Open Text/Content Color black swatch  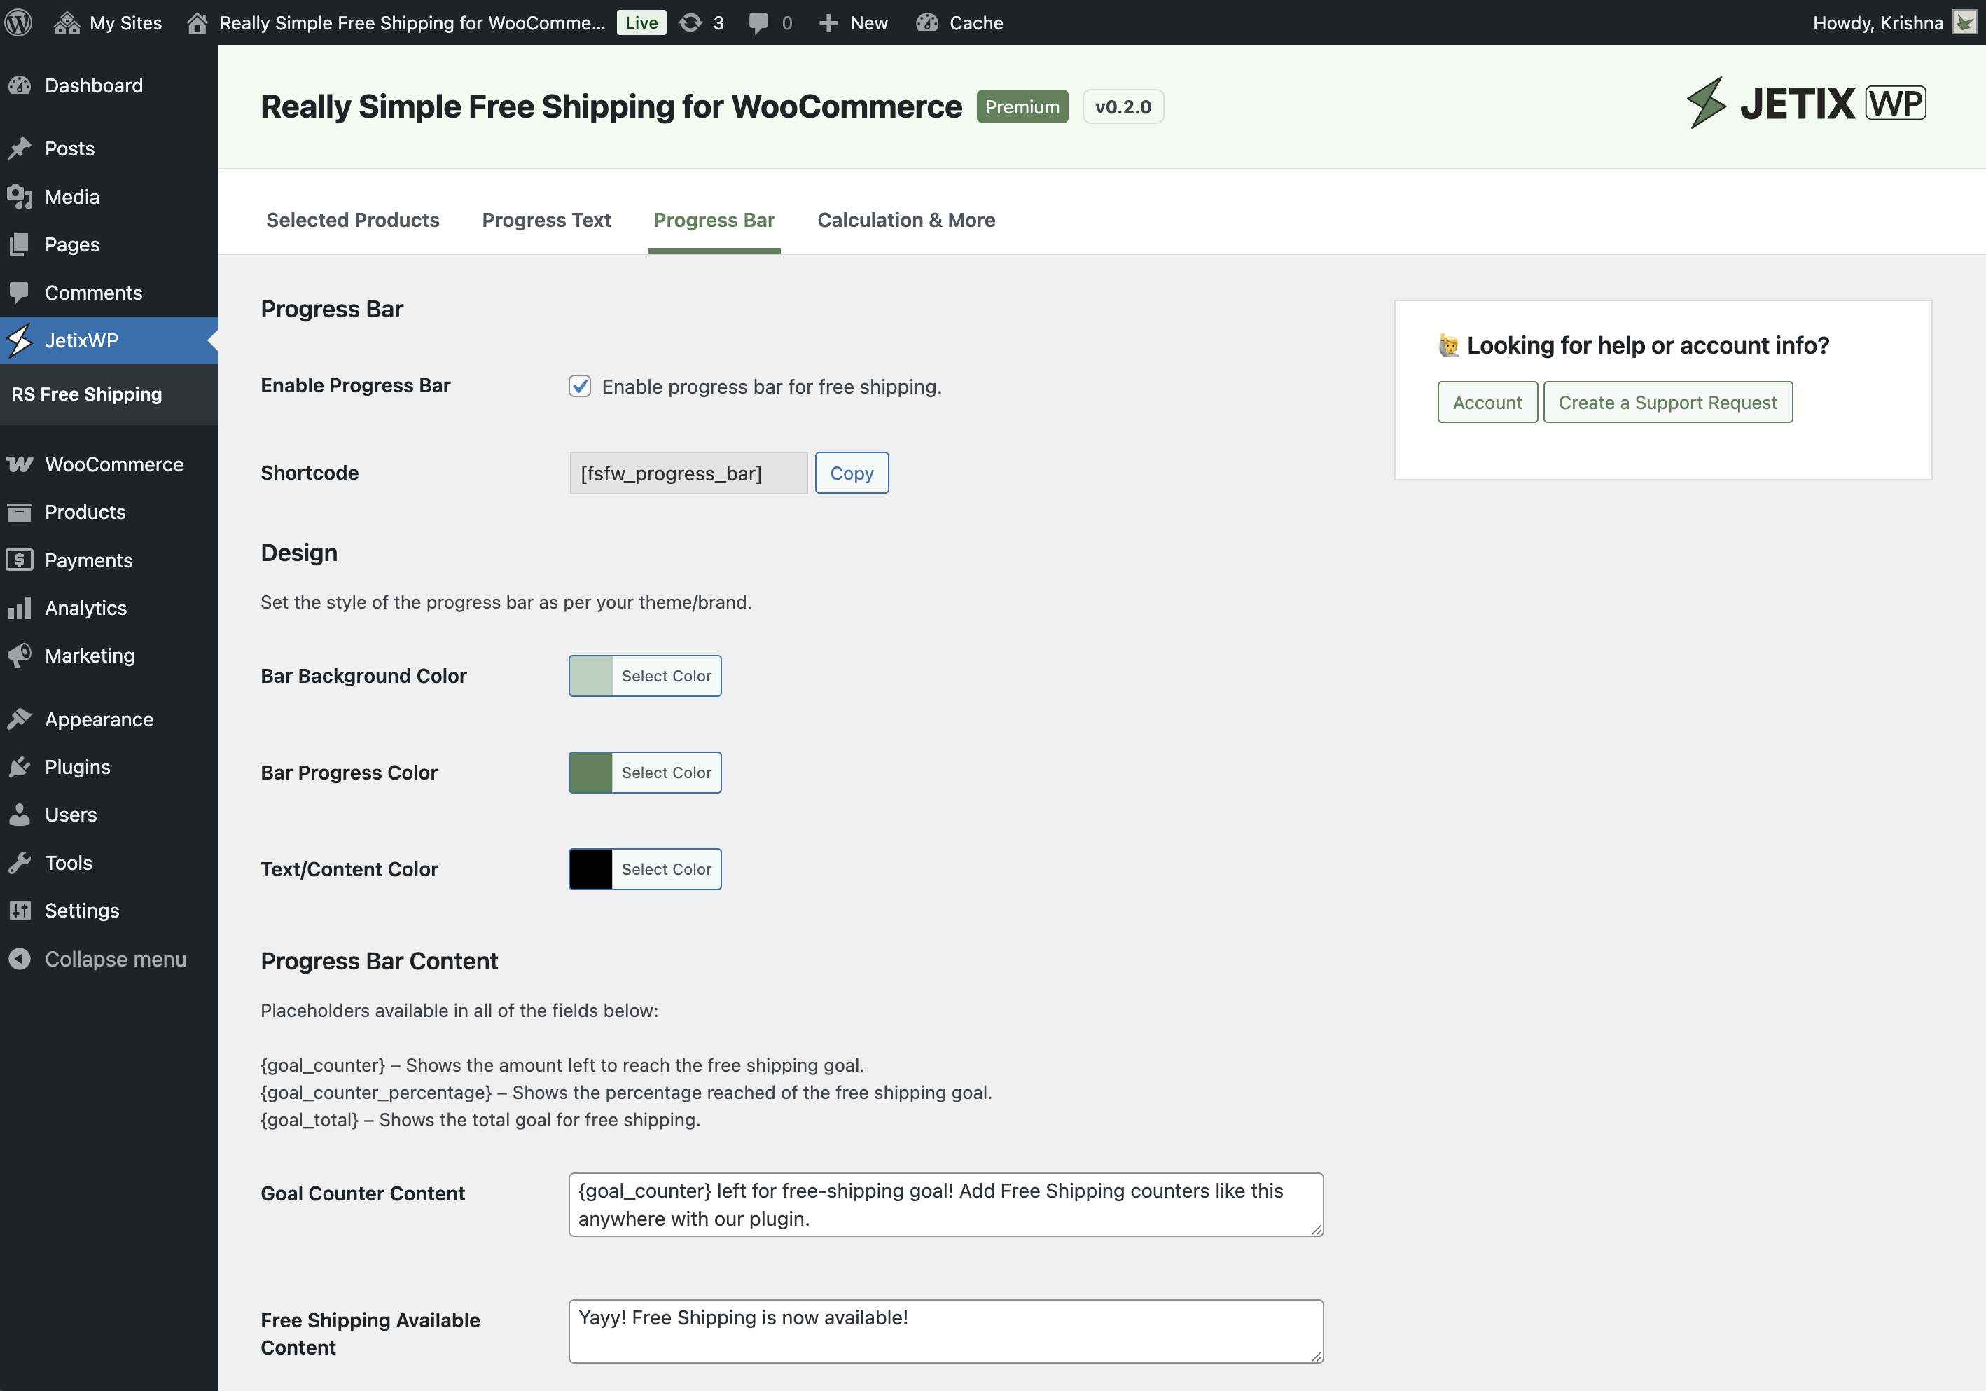pyautogui.click(x=591, y=868)
